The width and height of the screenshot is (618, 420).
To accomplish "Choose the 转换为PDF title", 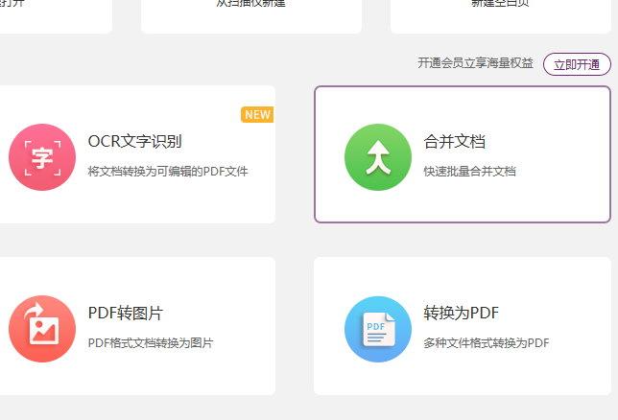I will pos(461,314).
